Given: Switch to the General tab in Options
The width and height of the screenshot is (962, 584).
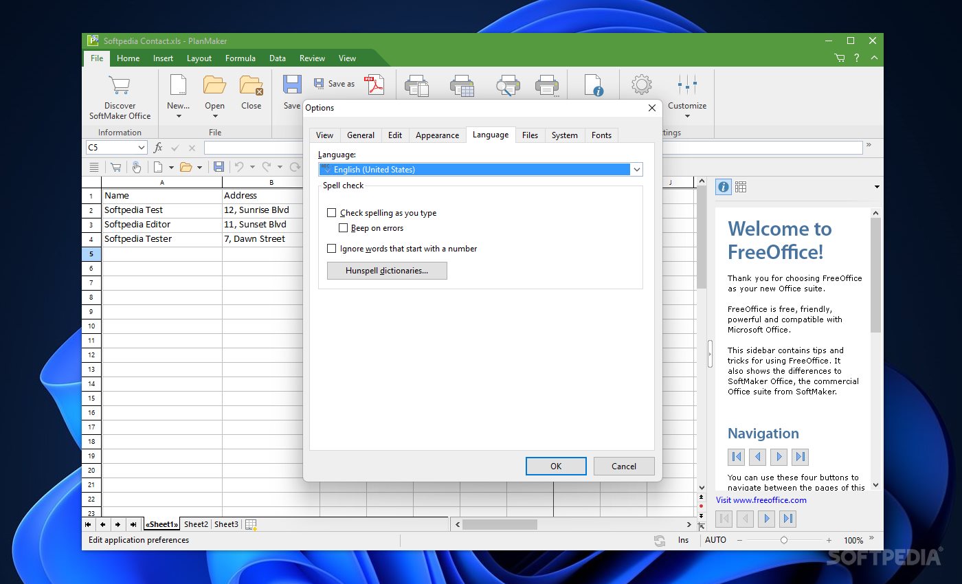Looking at the screenshot, I should (361, 135).
